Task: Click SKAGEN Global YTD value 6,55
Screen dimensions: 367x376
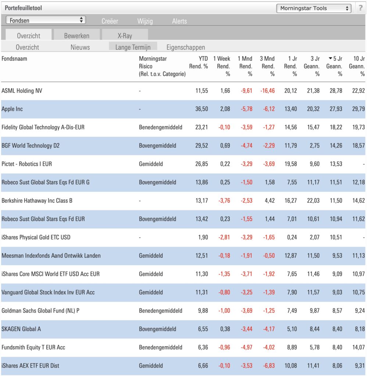Action: pos(203,329)
